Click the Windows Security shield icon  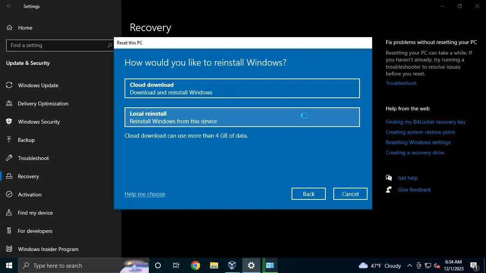point(9,122)
